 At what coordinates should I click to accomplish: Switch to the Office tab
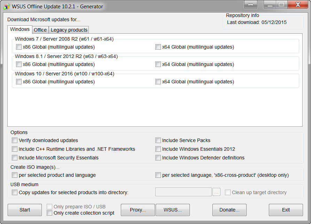[x=40, y=30]
